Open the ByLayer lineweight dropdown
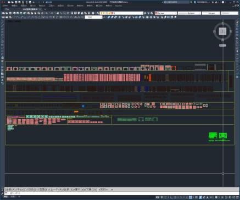This screenshot has height=200, width=240. 211,13
